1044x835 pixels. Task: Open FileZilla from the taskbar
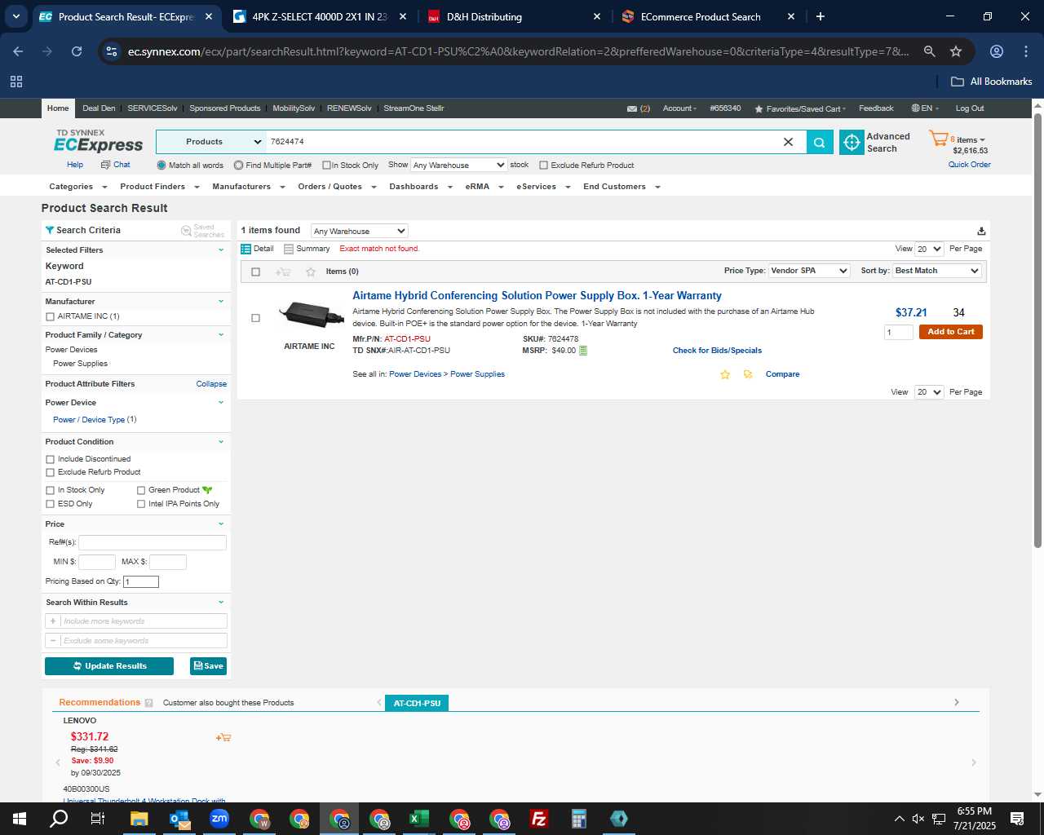pyautogui.click(x=538, y=819)
